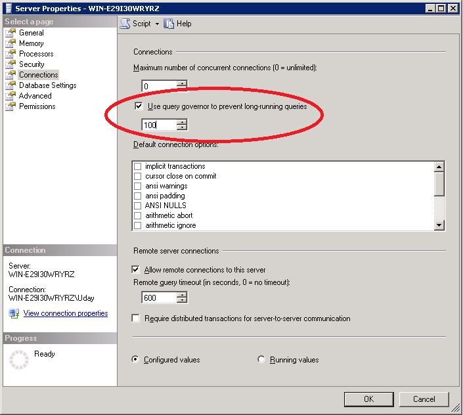Click the Memory page icon
The width and height of the screenshot is (463, 415).
click(10, 43)
